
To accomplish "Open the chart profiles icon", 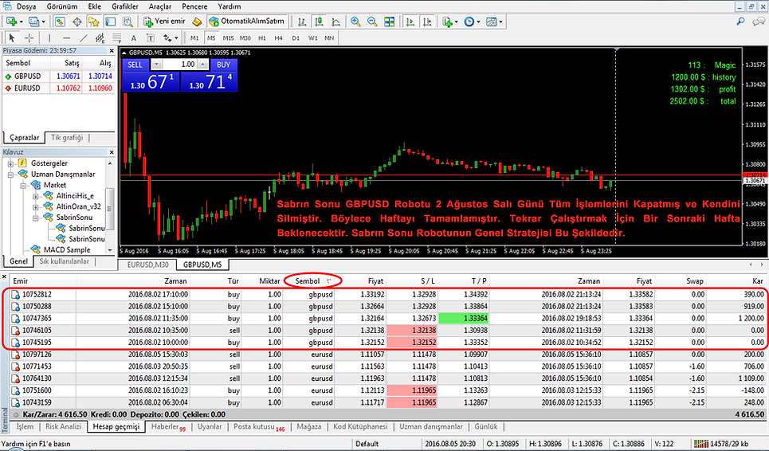I will click(x=34, y=22).
